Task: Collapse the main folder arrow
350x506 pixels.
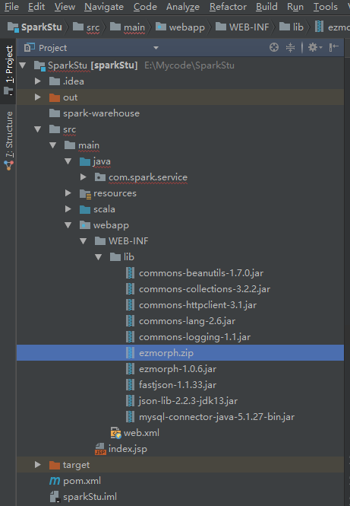Action: pyautogui.click(x=53, y=145)
